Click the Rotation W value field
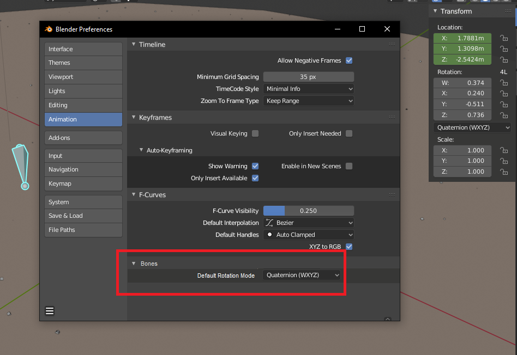Viewport: 517px width, 355px height. tap(462, 83)
